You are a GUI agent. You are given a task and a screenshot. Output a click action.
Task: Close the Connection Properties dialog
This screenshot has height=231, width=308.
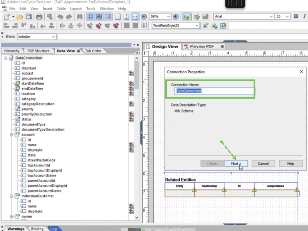coord(301,72)
